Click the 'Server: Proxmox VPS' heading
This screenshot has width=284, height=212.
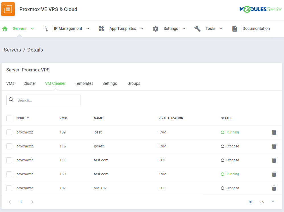tap(28, 70)
